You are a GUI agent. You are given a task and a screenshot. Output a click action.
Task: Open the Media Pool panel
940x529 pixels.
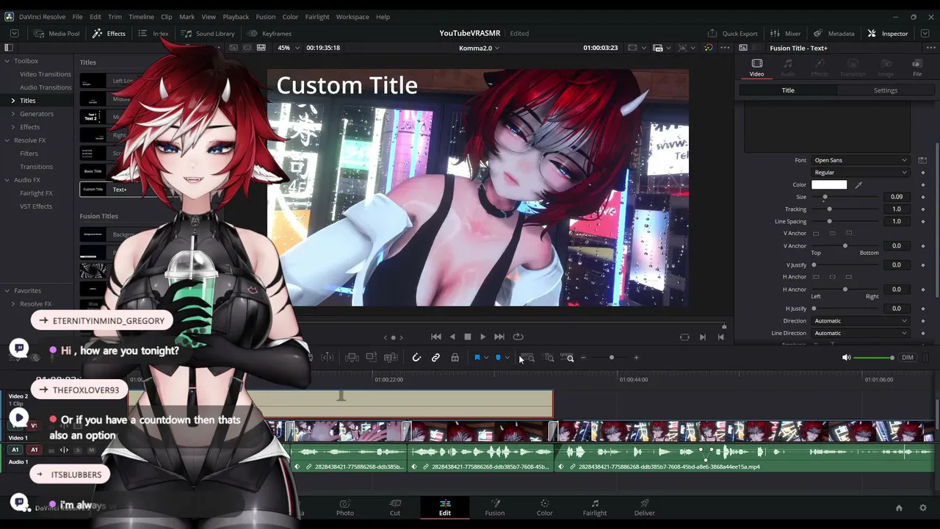point(57,33)
